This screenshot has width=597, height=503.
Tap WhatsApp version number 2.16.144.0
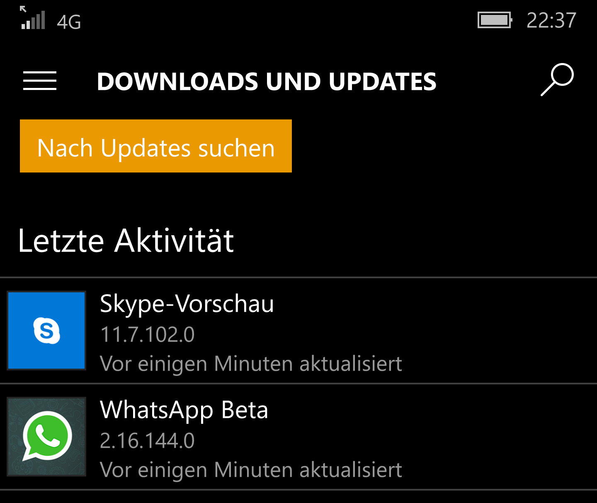[x=147, y=441]
